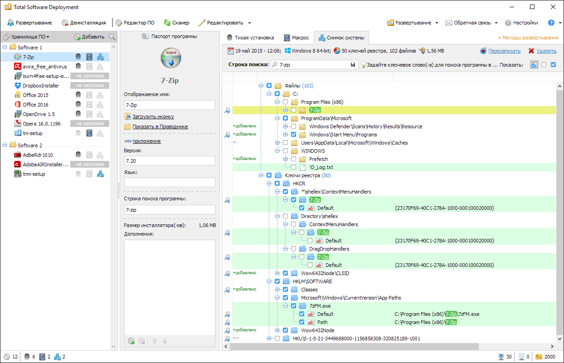Click the Show in Explorer link

click(160, 126)
